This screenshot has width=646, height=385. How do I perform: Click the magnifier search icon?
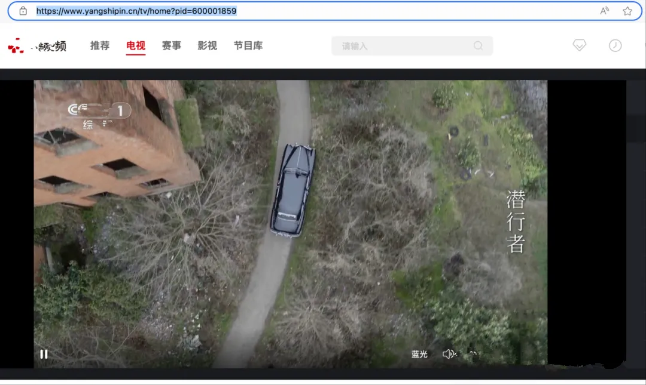point(478,45)
